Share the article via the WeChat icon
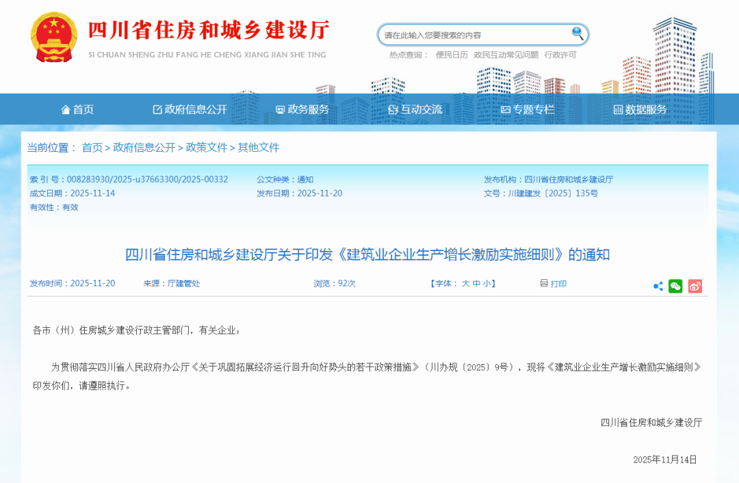 pos(676,286)
